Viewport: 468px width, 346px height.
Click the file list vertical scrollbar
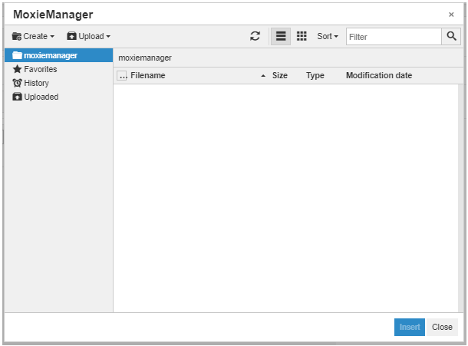tap(461, 198)
